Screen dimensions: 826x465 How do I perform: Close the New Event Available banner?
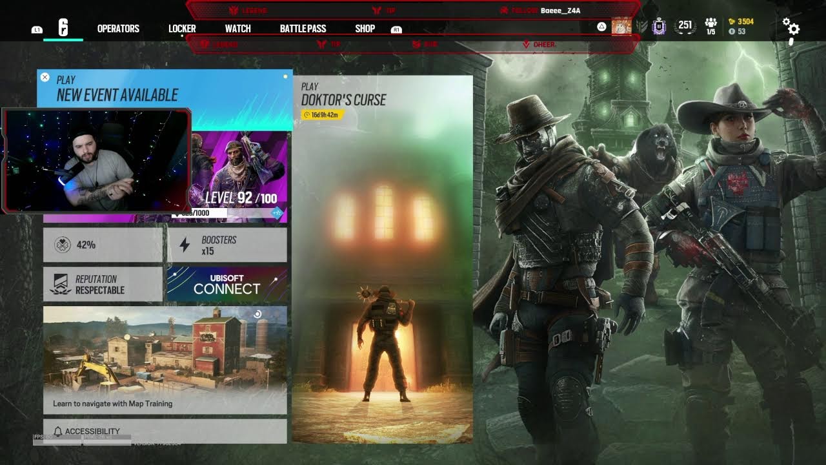pos(45,77)
